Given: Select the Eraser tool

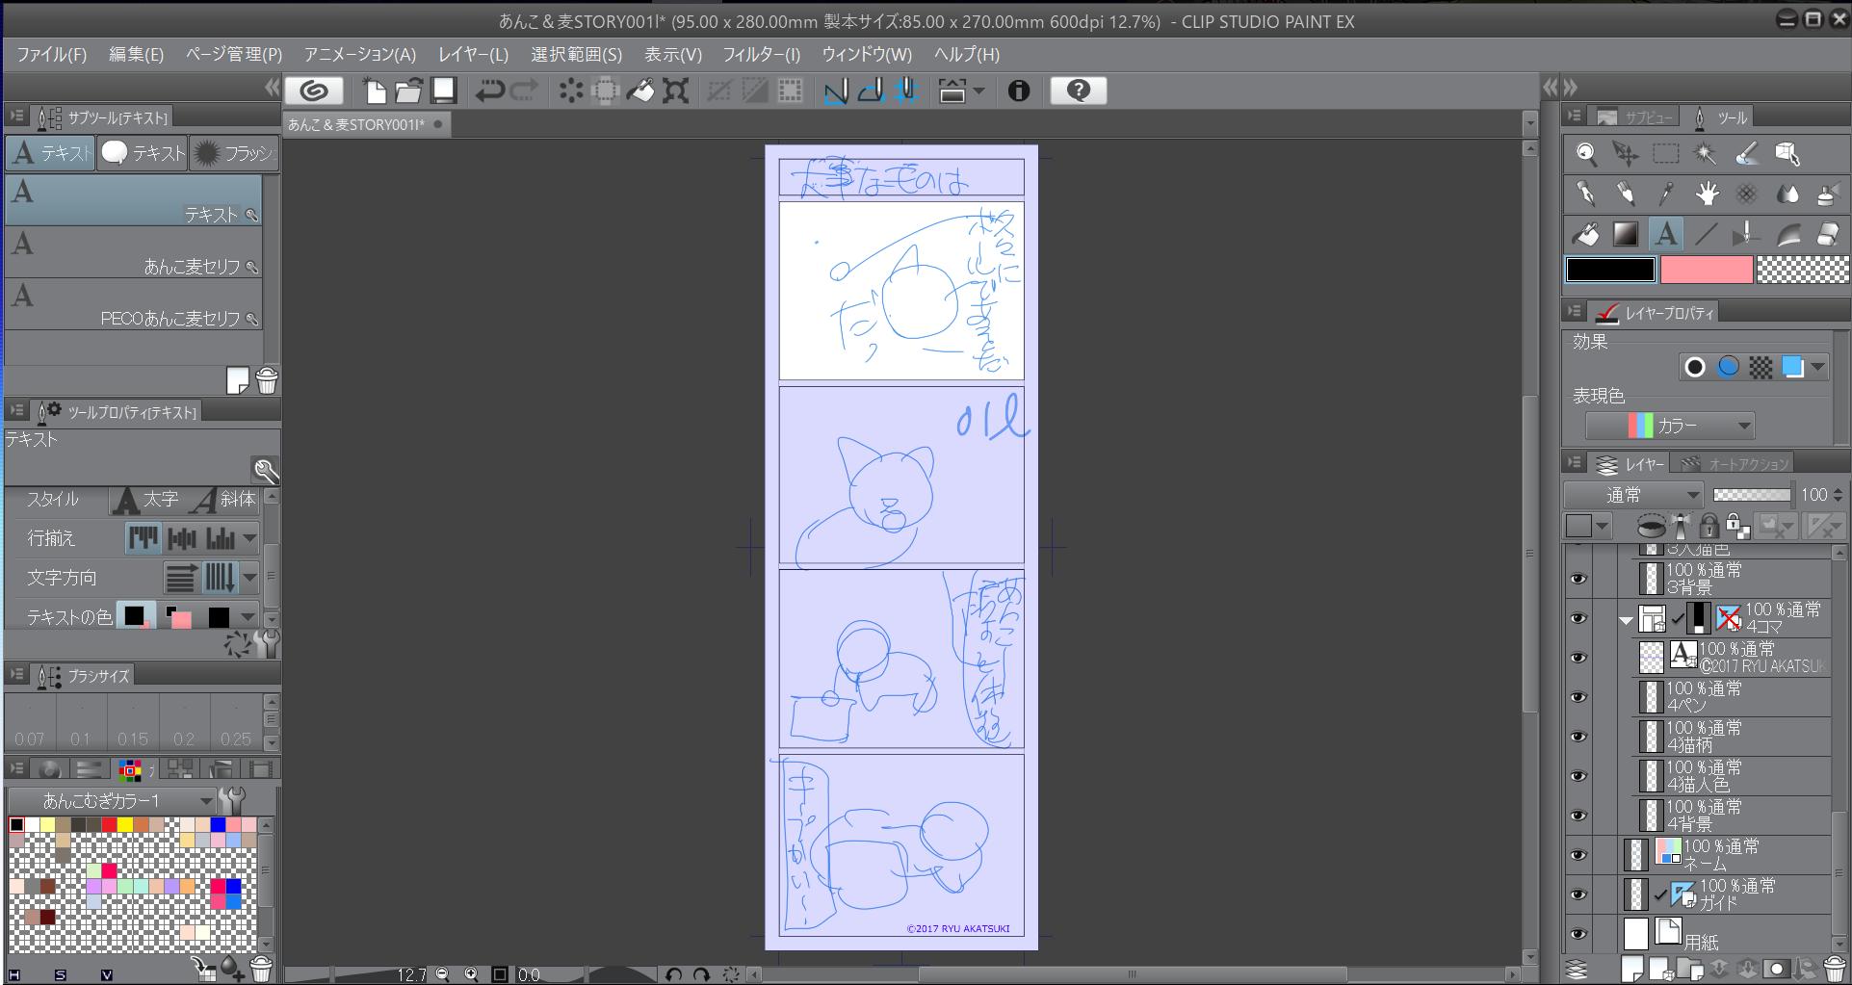Looking at the screenshot, I should pyautogui.click(x=1828, y=234).
